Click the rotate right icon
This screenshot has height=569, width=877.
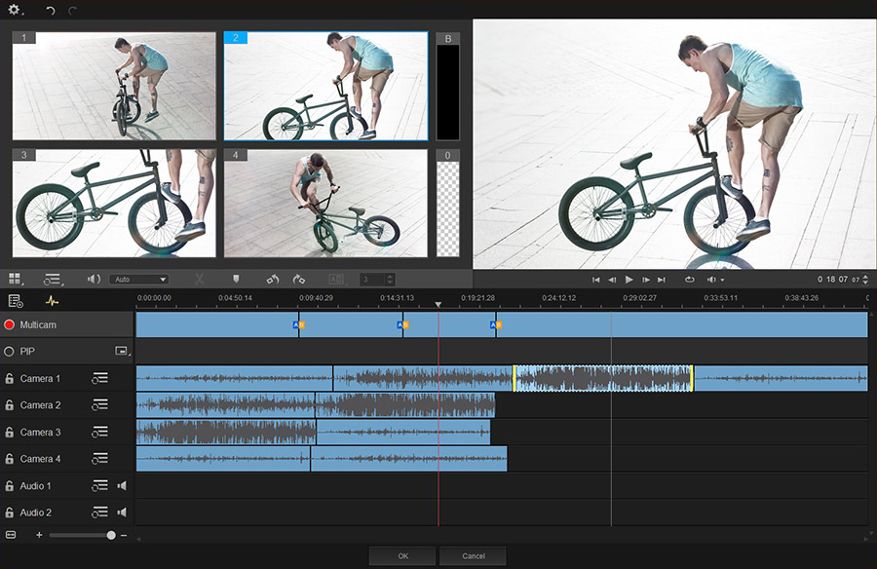299,280
